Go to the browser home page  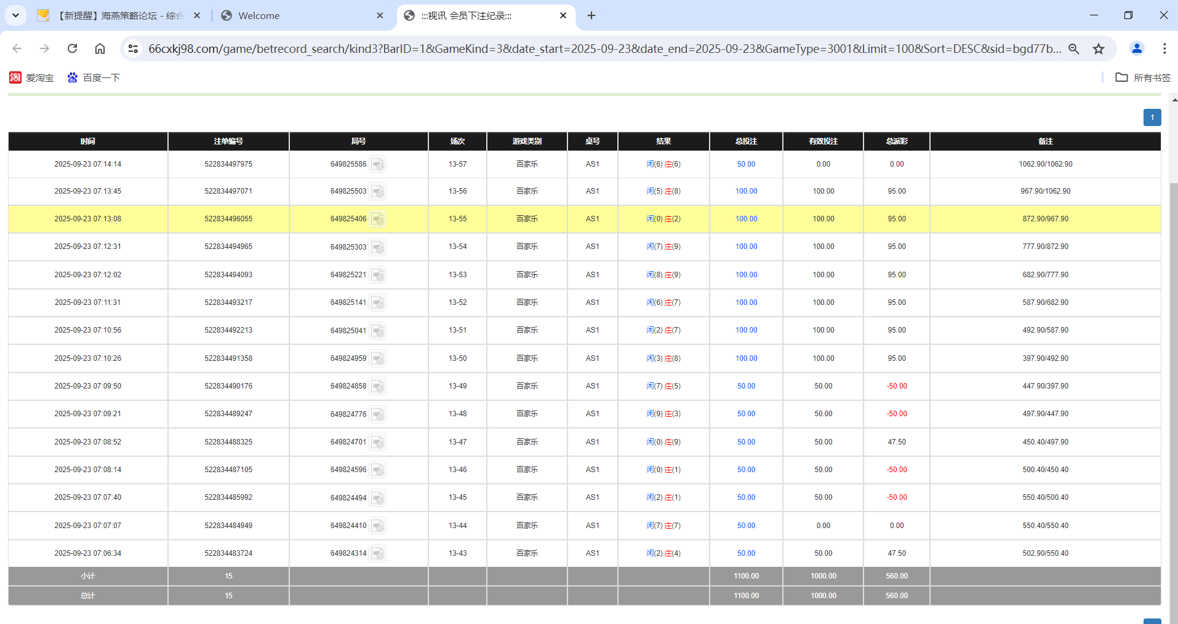coord(100,49)
